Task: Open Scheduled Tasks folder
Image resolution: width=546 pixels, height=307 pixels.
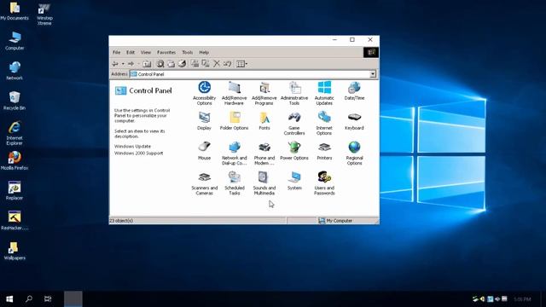Action: pos(235,183)
